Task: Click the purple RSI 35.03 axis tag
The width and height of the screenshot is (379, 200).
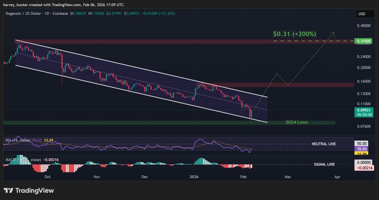Action: click(362, 148)
